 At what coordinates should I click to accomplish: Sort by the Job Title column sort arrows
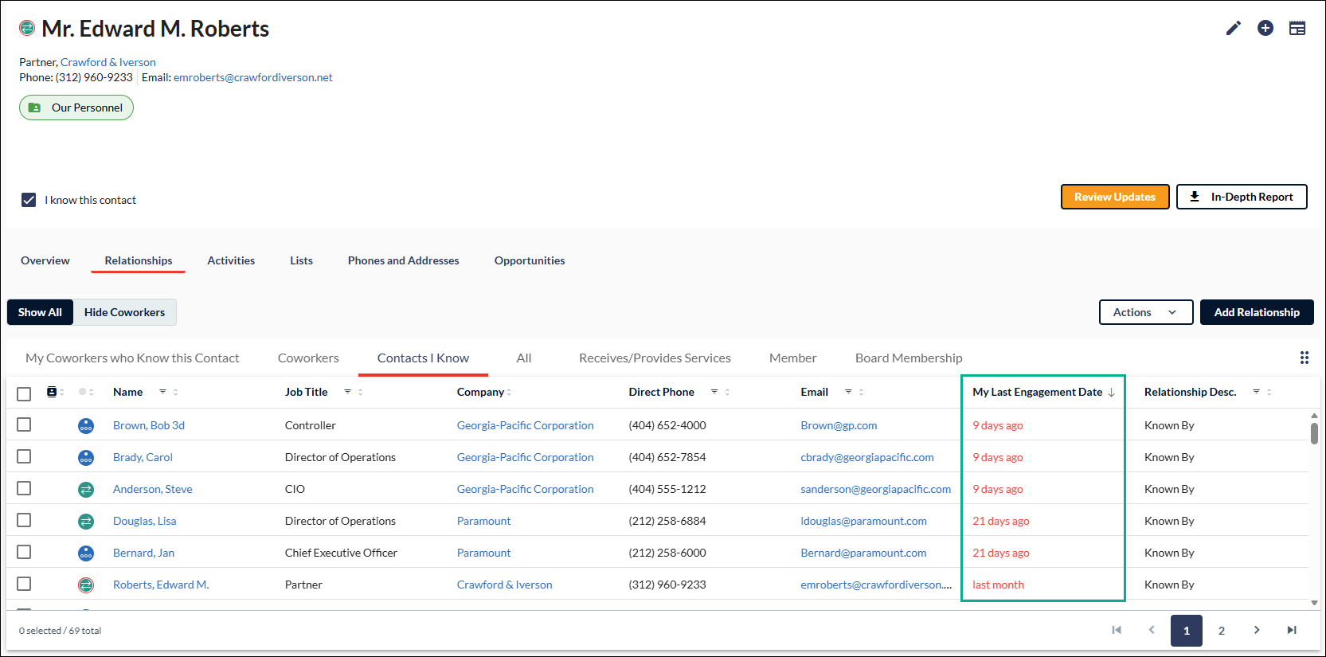pos(361,392)
